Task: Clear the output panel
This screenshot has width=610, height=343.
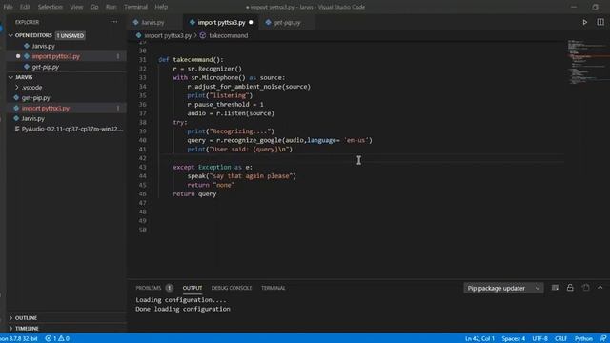Action: point(555,288)
